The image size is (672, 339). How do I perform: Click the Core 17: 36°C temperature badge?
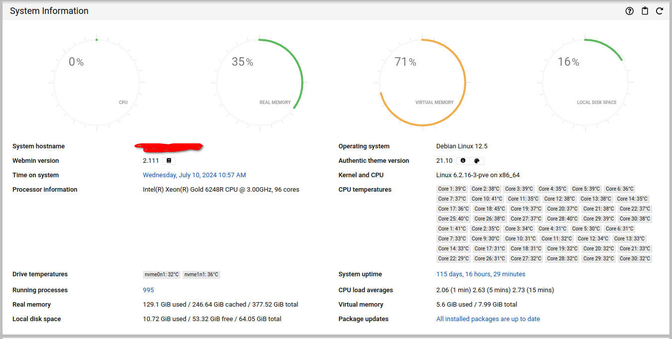click(453, 209)
